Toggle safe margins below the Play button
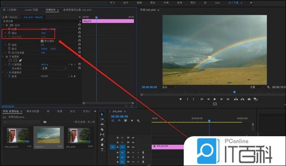This screenshot has height=166, width=286. (x=215, y=104)
